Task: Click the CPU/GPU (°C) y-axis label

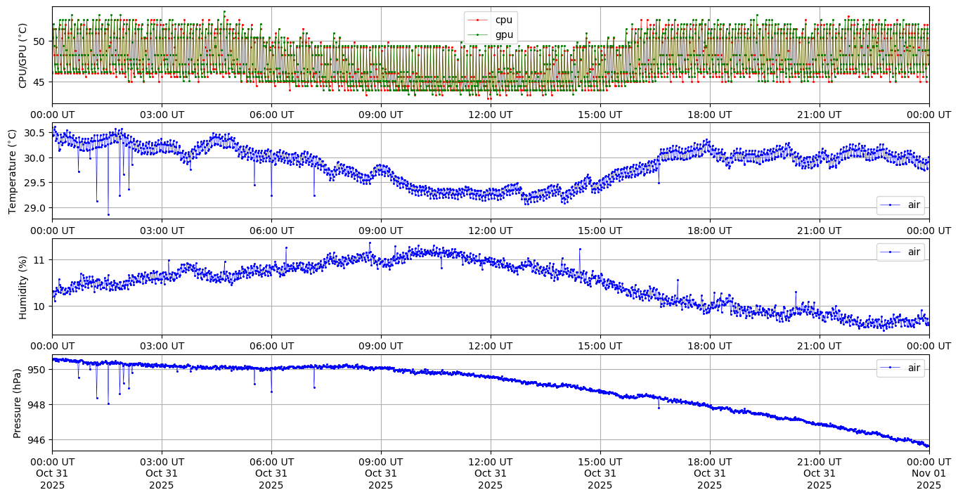Action: 22,56
